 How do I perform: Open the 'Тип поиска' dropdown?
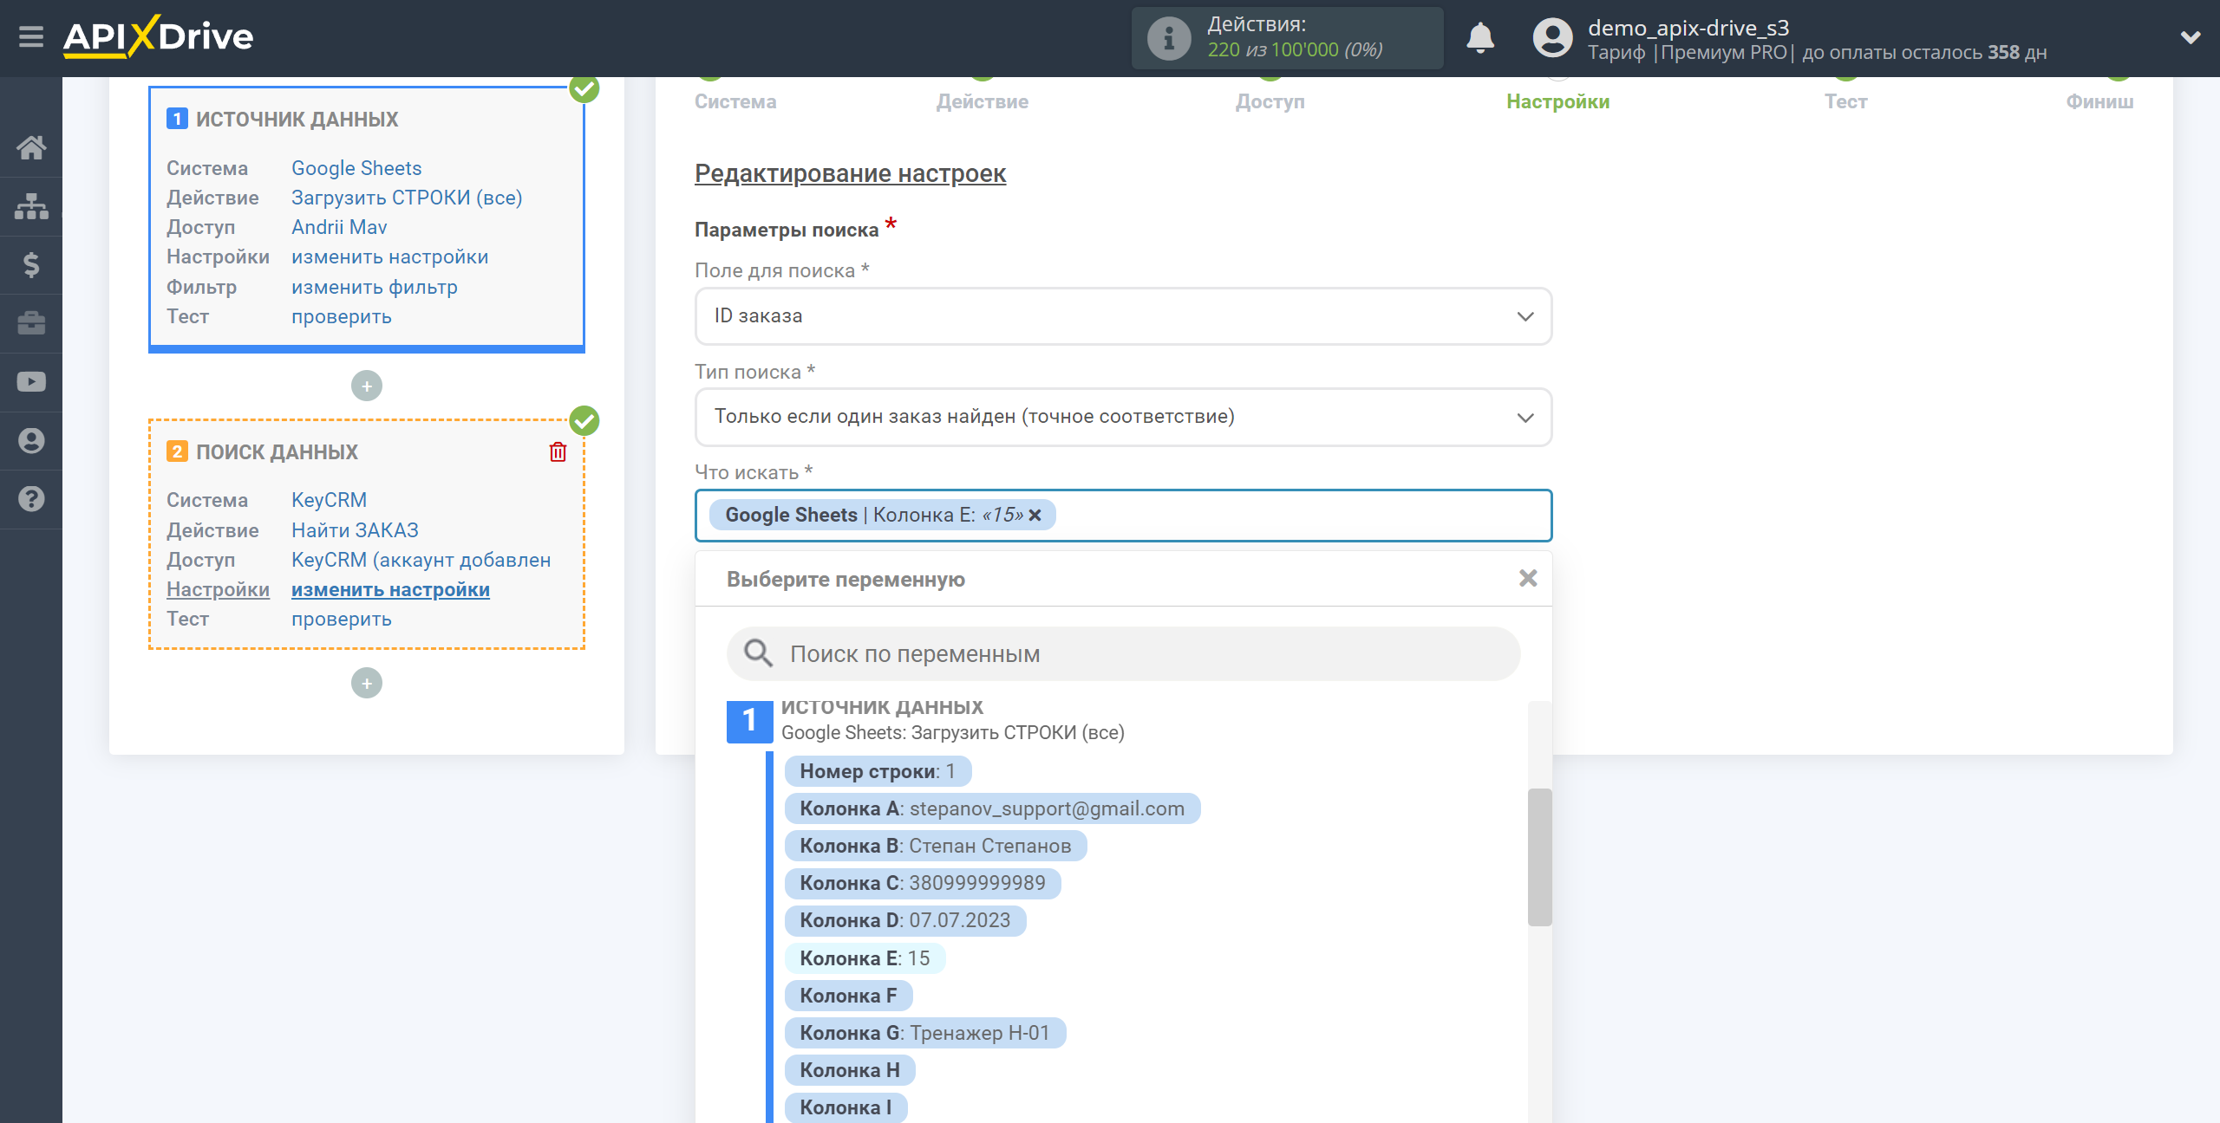(x=1123, y=417)
